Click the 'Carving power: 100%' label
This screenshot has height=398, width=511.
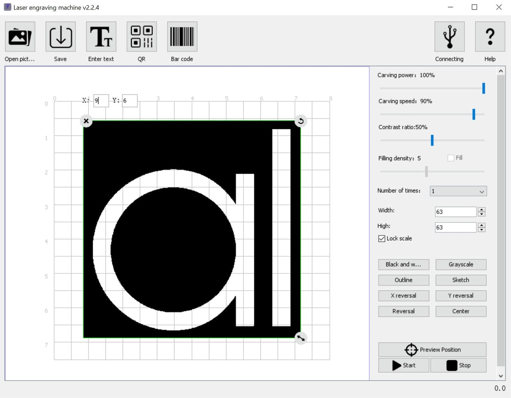[x=406, y=75]
